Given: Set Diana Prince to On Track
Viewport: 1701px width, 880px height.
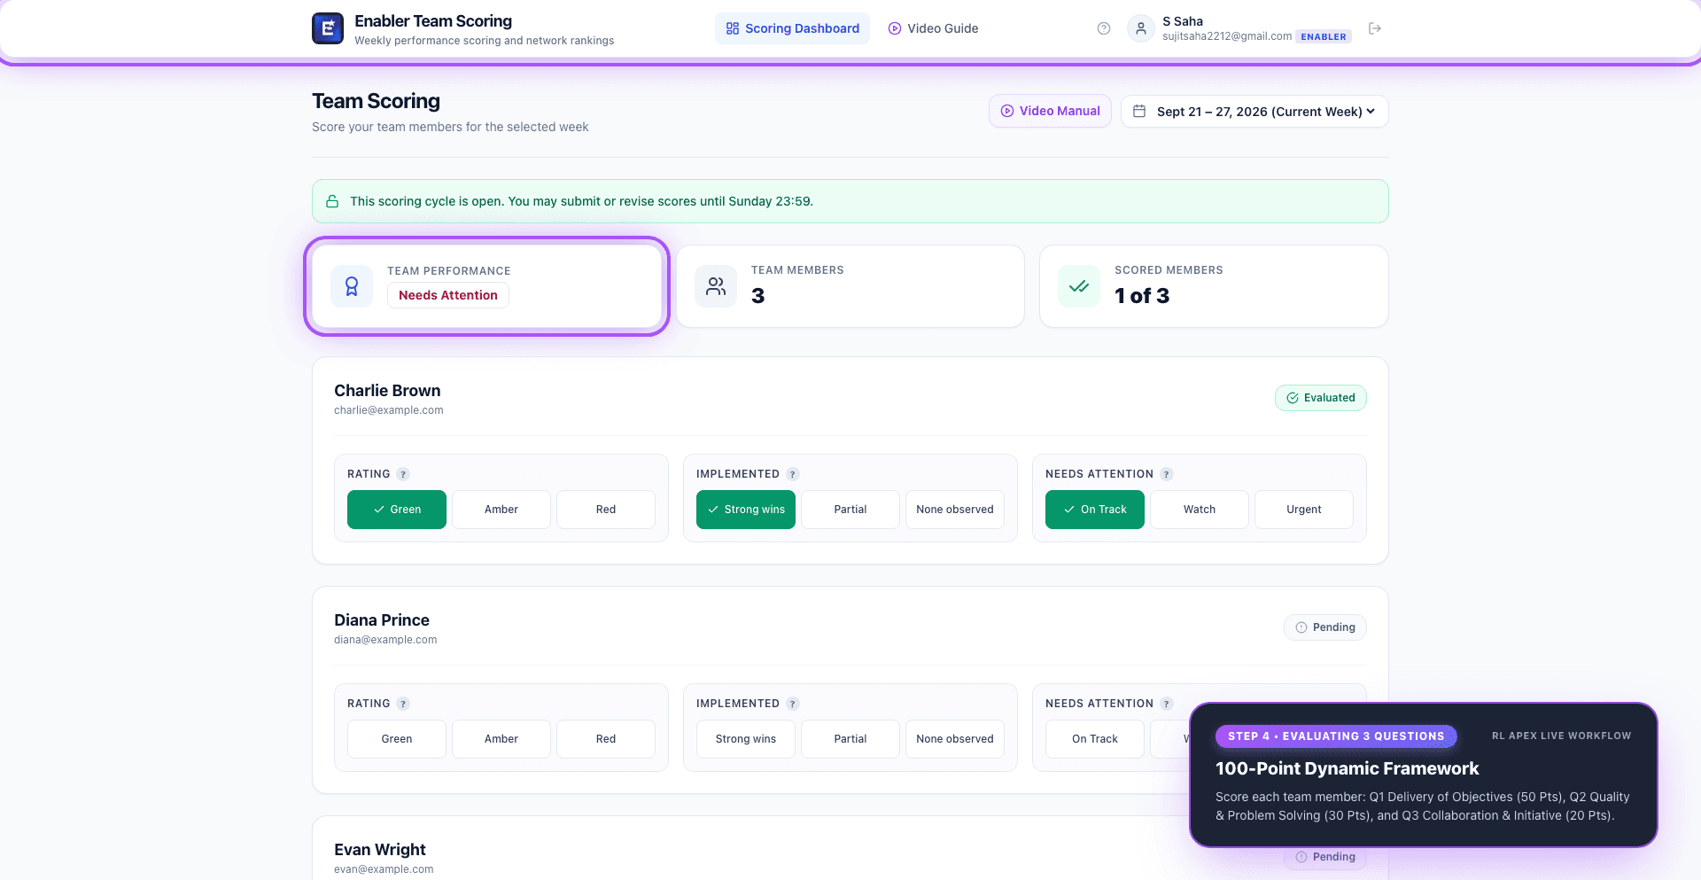Looking at the screenshot, I should [1095, 739].
